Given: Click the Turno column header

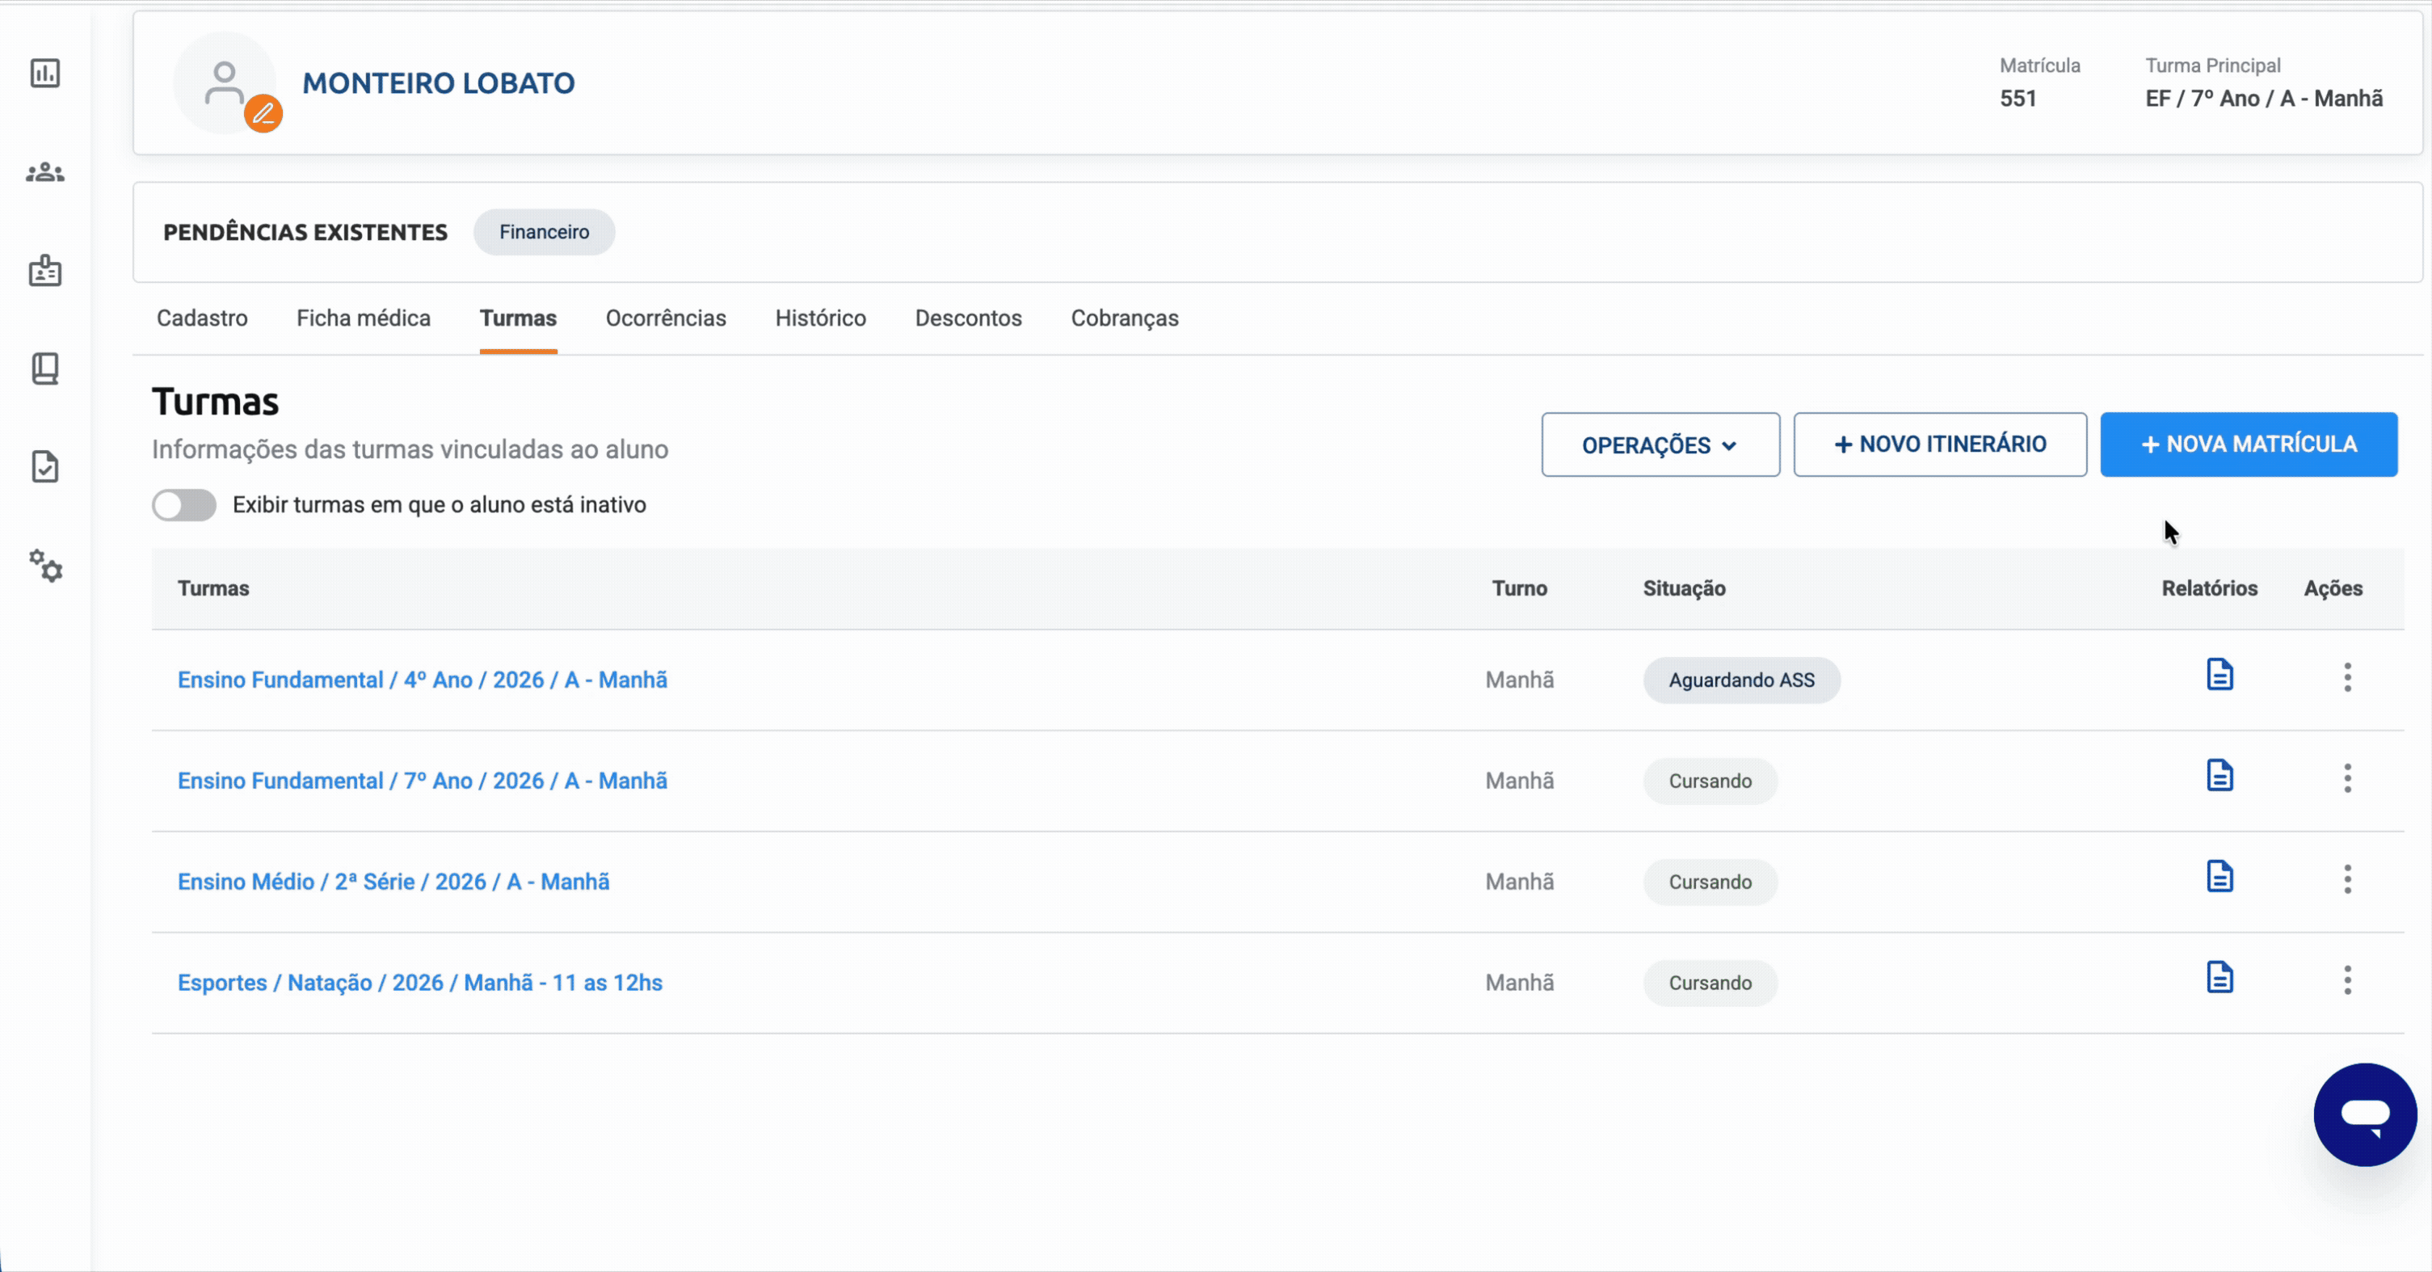Looking at the screenshot, I should pyautogui.click(x=1519, y=588).
